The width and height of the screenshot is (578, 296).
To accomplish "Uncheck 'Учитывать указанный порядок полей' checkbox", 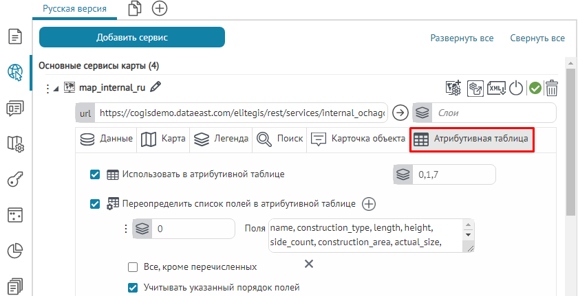I will [x=133, y=287].
